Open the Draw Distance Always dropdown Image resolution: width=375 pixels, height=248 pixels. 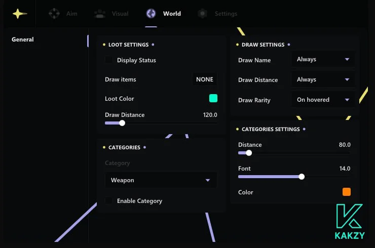click(323, 79)
